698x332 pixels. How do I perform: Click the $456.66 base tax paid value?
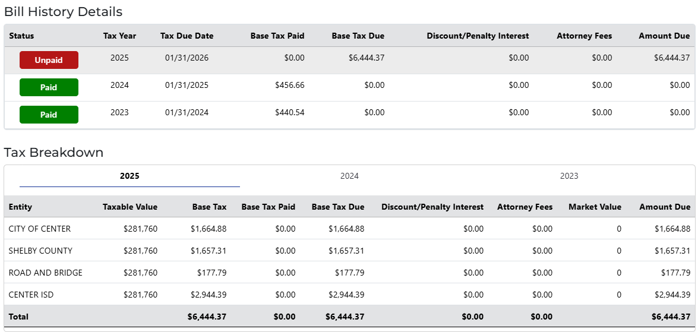290,85
